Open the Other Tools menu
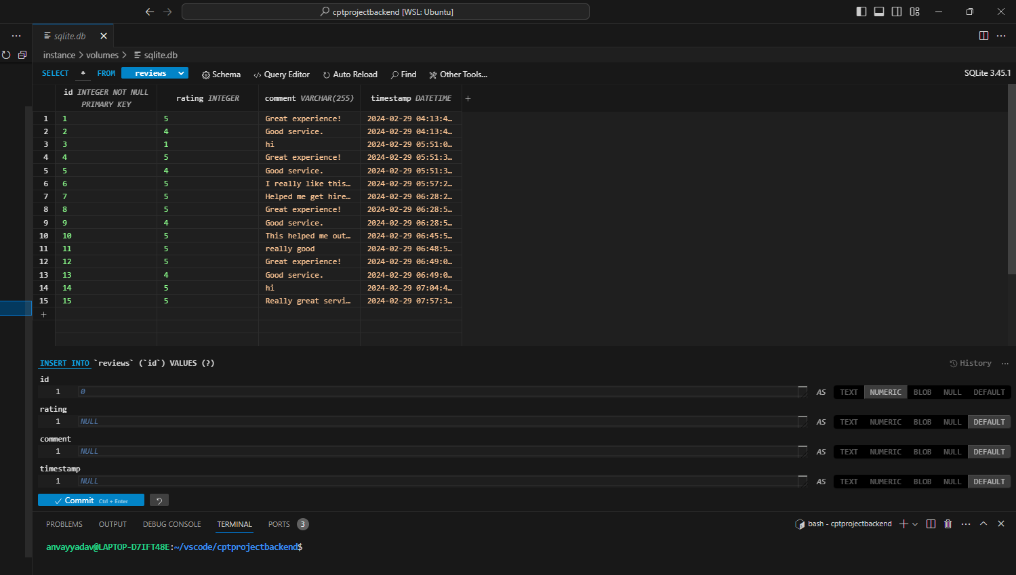 [458, 74]
